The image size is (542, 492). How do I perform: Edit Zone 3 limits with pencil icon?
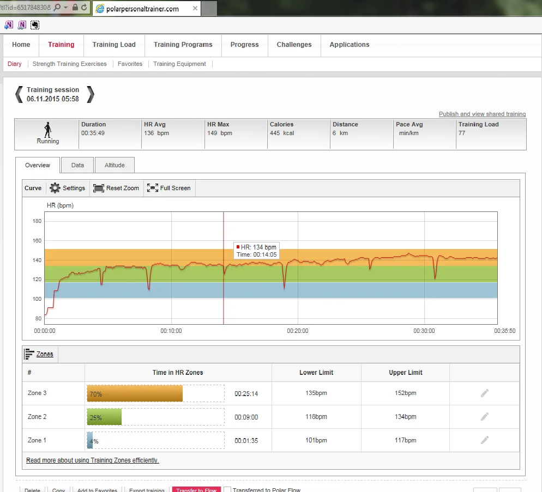484,393
